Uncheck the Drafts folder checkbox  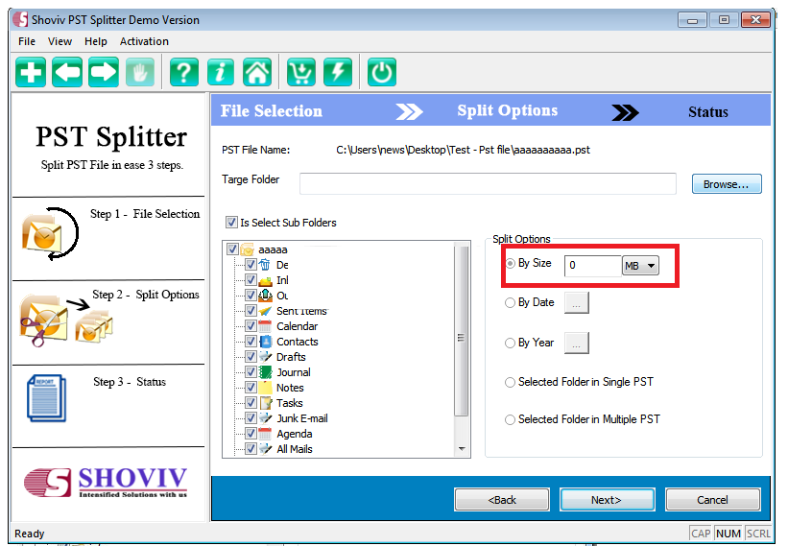(x=251, y=357)
